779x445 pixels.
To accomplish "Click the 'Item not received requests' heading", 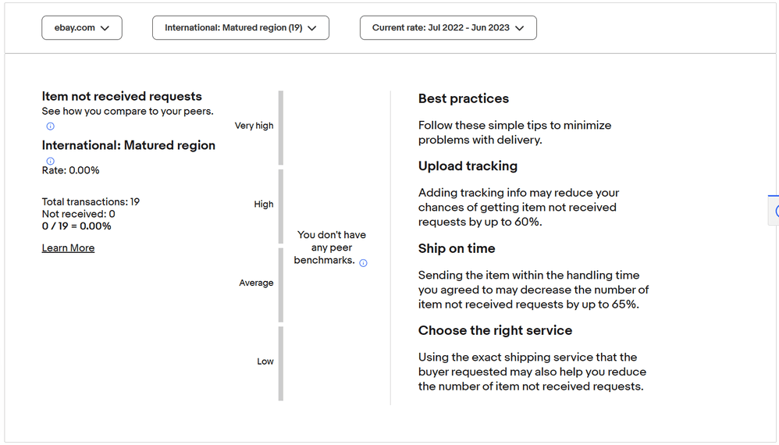I will coord(122,96).
